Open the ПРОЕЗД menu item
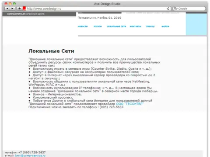 pyautogui.click(x=150, y=26)
